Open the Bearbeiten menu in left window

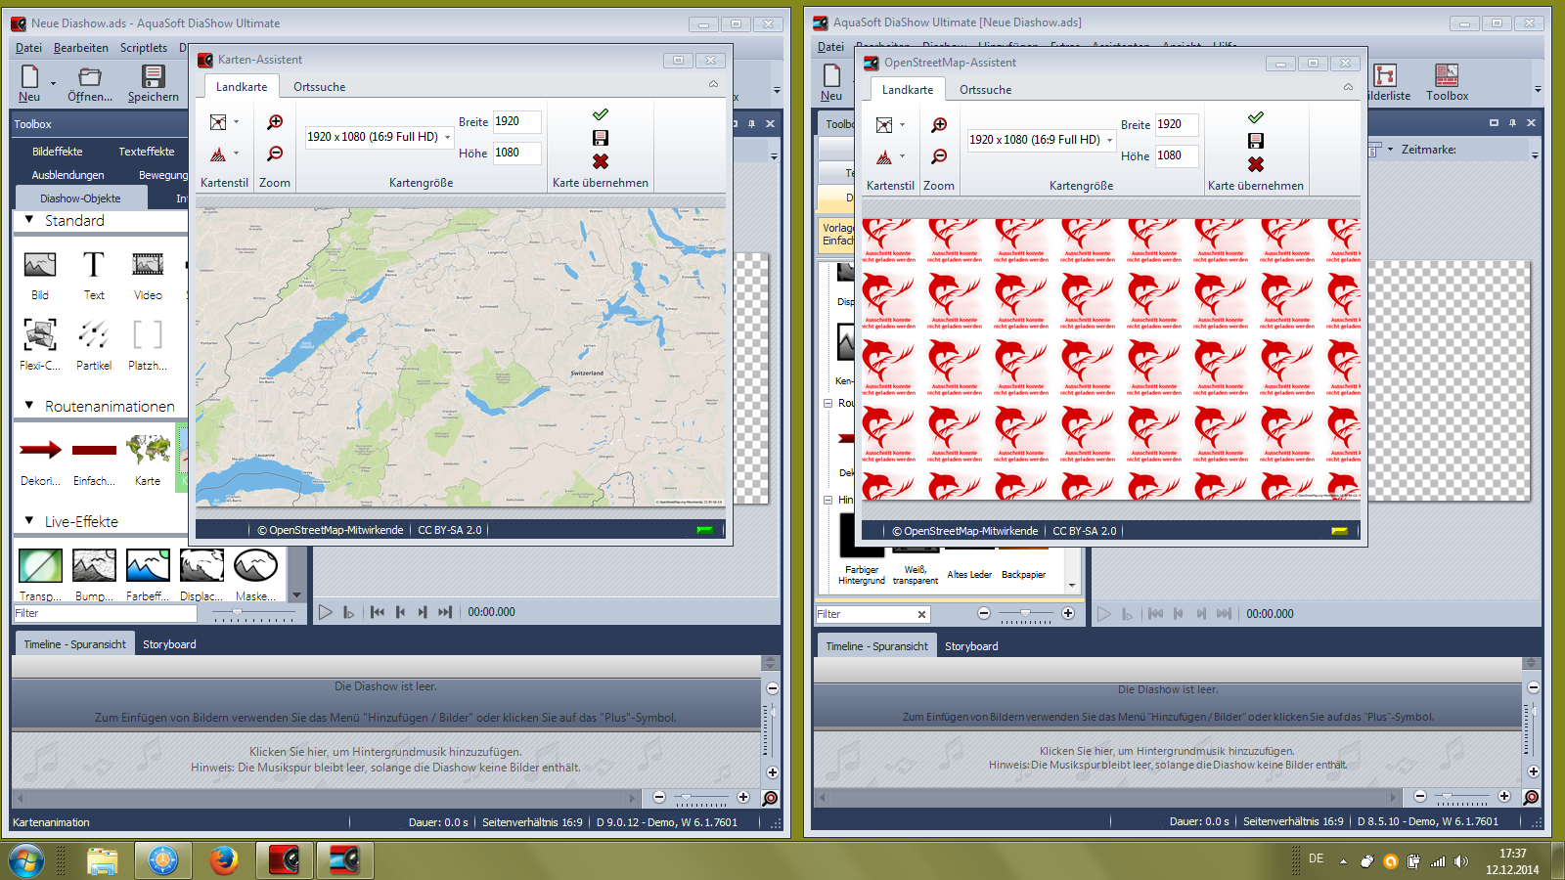click(81, 48)
